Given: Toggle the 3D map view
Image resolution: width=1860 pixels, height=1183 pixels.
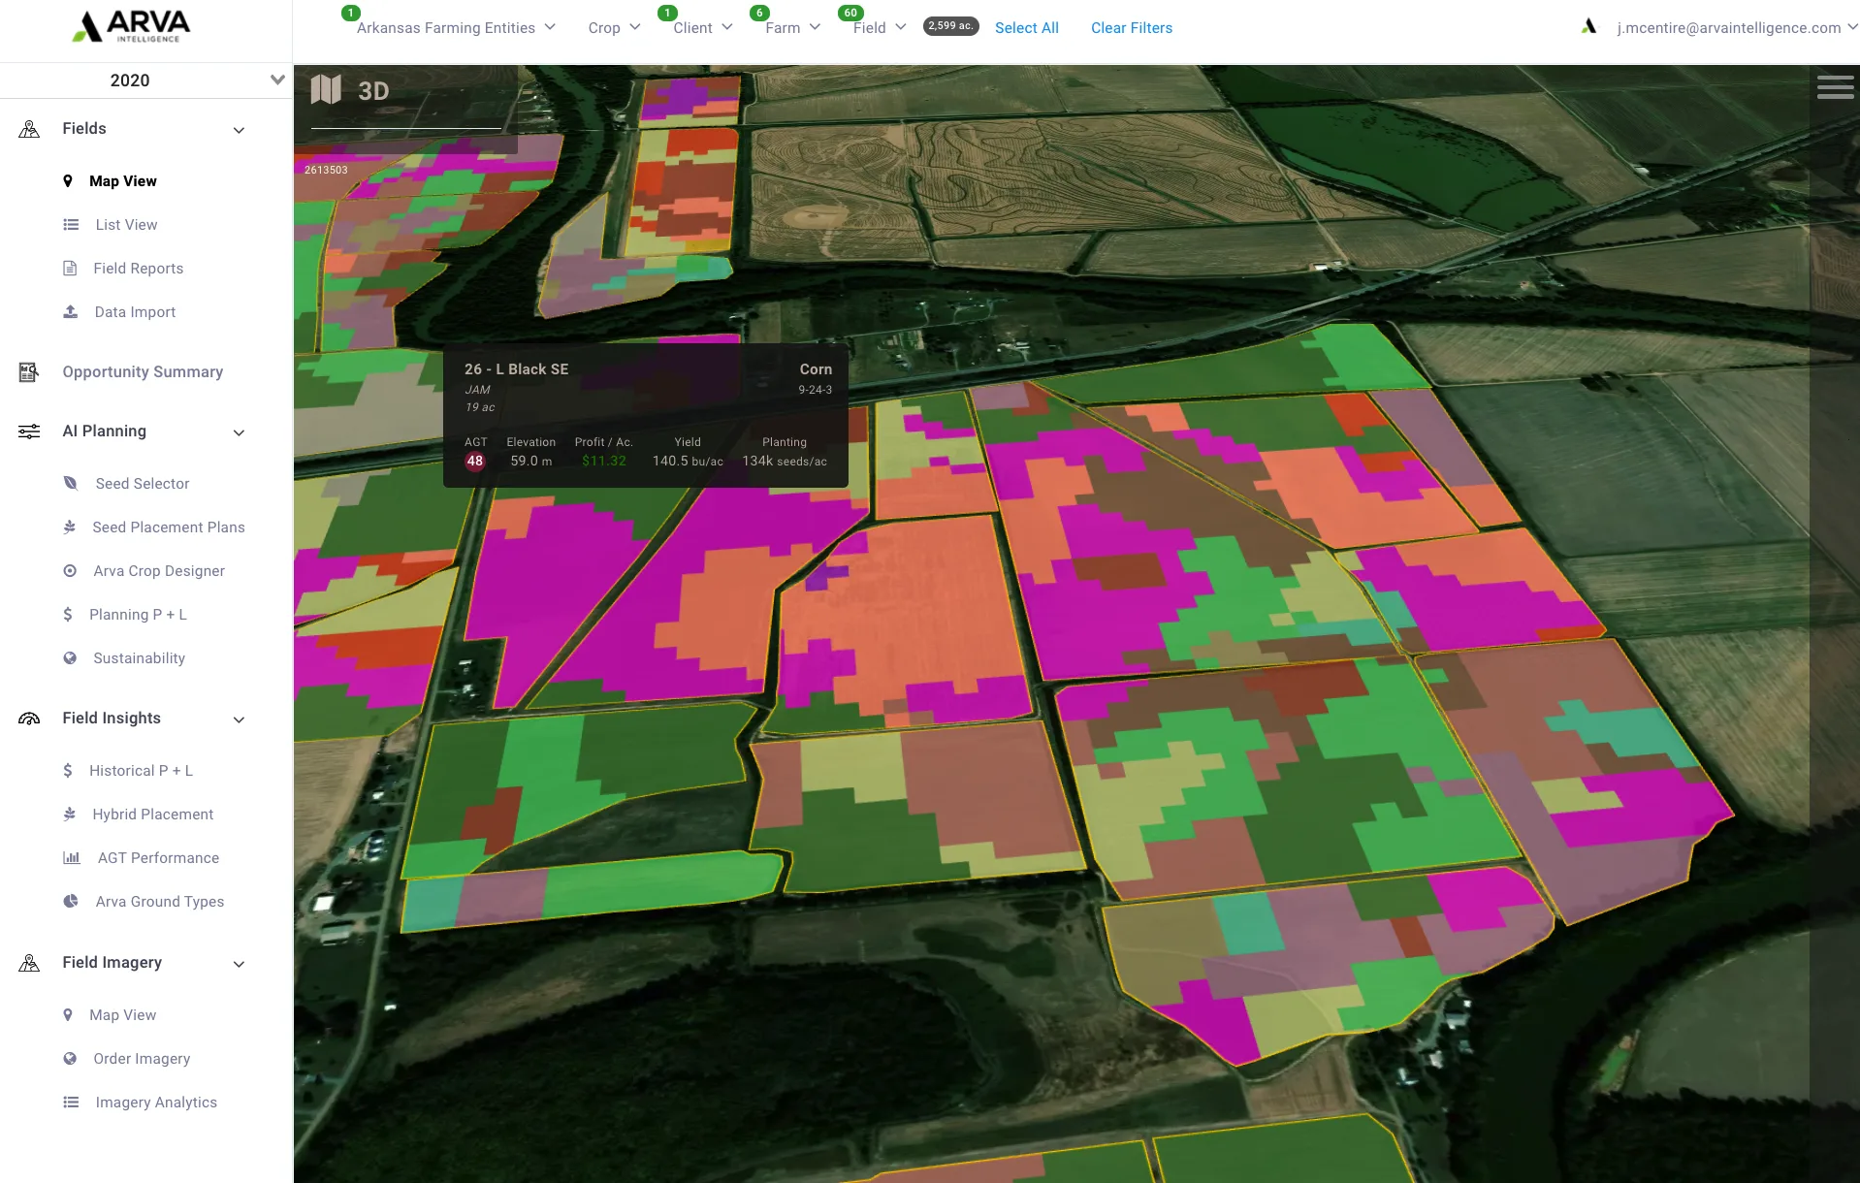Looking at the screenshot, I should (x=373, y=91).
